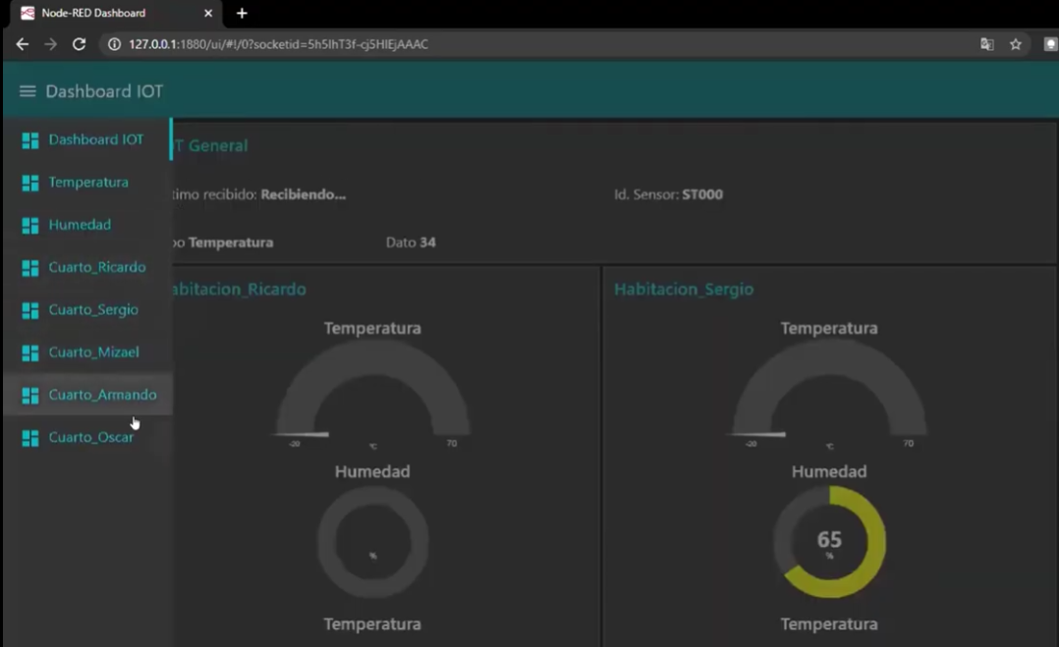Viewport: 1059px width, 647px height.
Task: Click the Habitacion_Sergio group title
Action: (684, 290)
